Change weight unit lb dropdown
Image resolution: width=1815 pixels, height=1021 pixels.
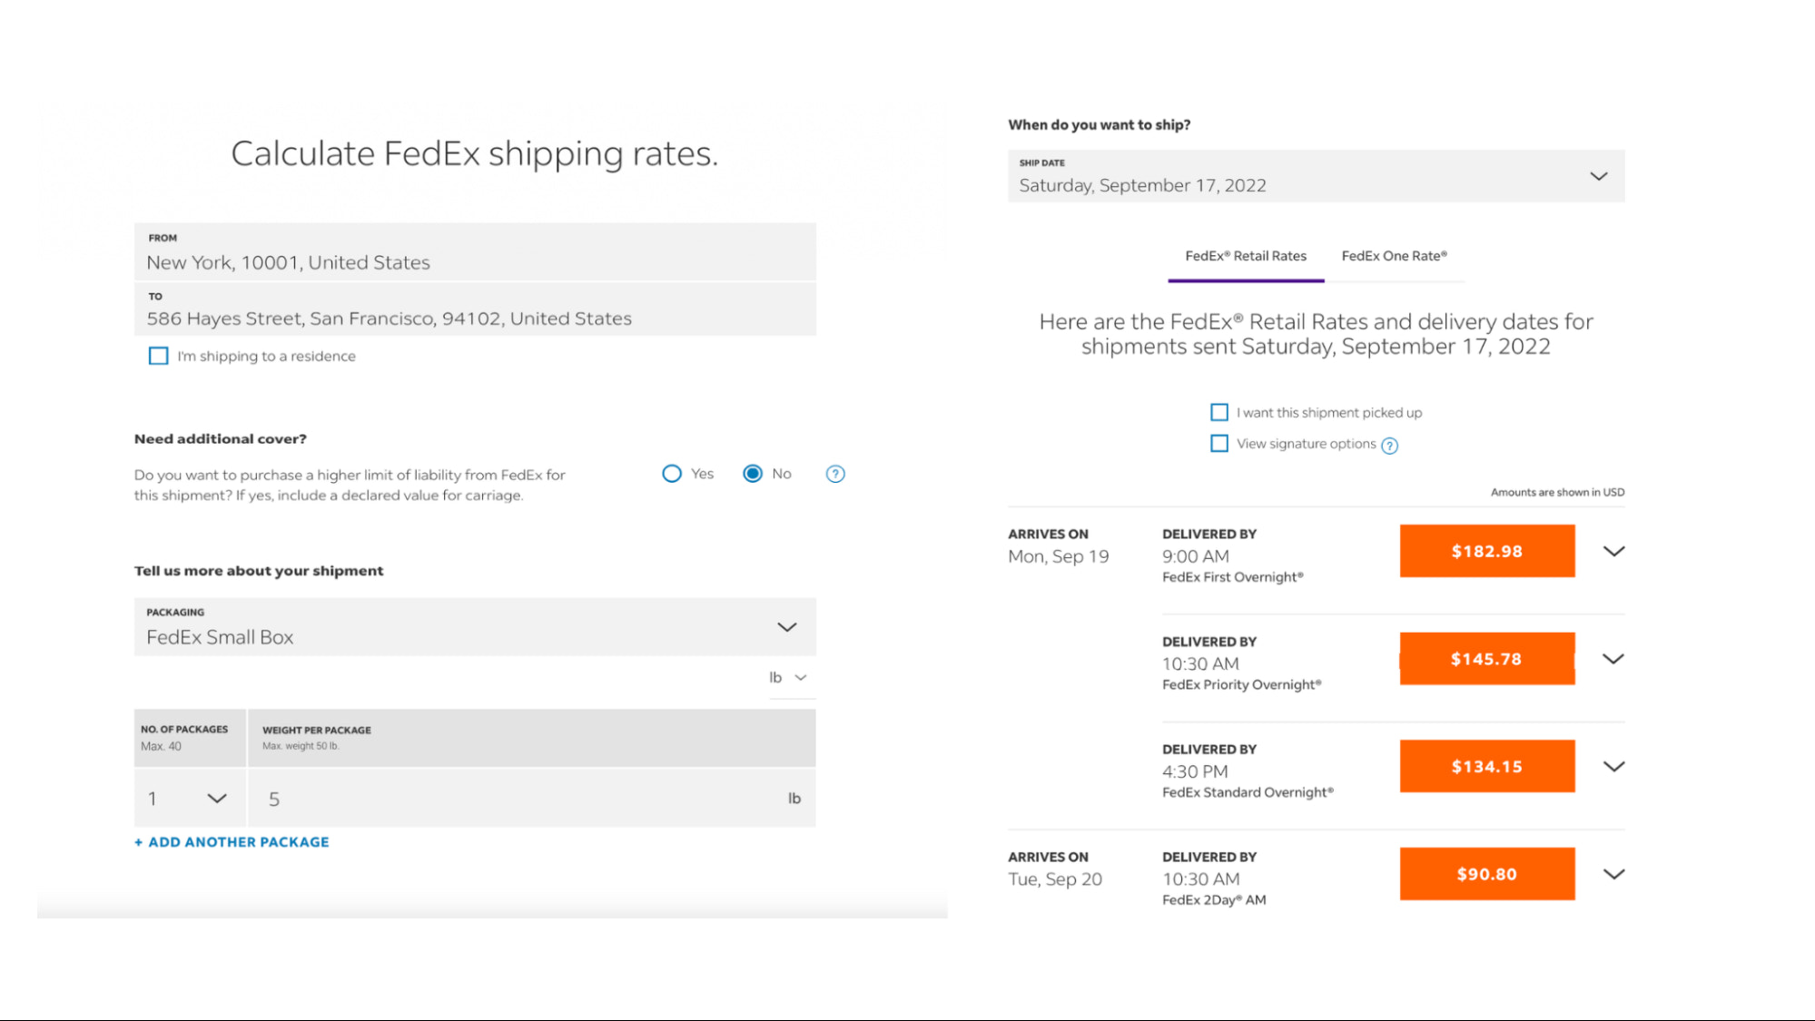788,678
